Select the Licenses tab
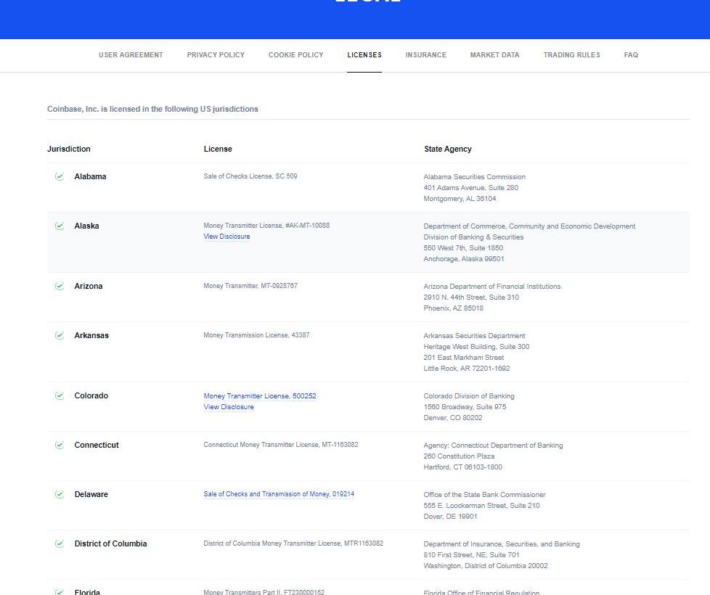Image resolution: width=710 pixels, height=595 pixels. point(364,55)
